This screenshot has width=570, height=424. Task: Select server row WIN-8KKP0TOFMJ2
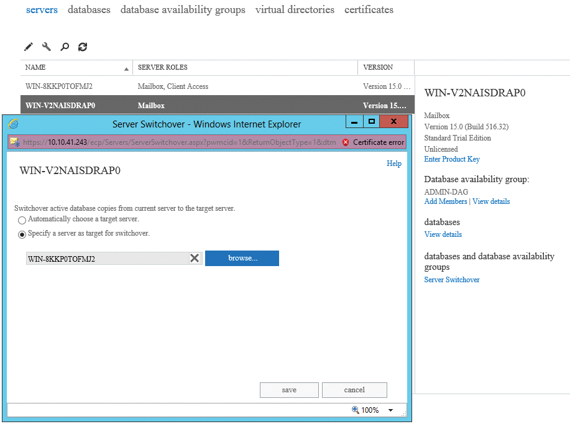(x=218, y=86)
